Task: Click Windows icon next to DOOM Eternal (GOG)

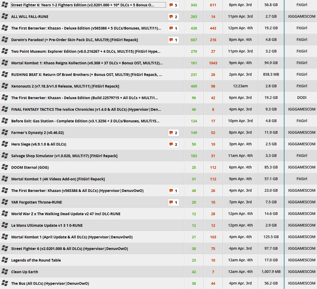Action: [5, 167]
